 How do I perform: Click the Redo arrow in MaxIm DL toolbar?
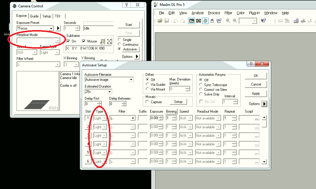[x=183, y=21]
